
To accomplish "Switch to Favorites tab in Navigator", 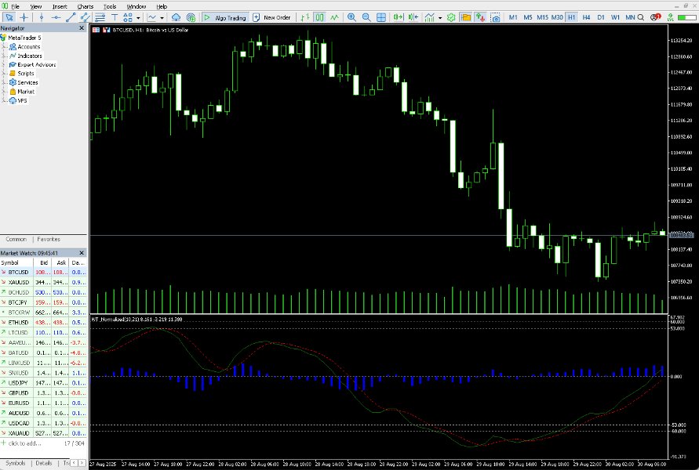I will [49, 239].
